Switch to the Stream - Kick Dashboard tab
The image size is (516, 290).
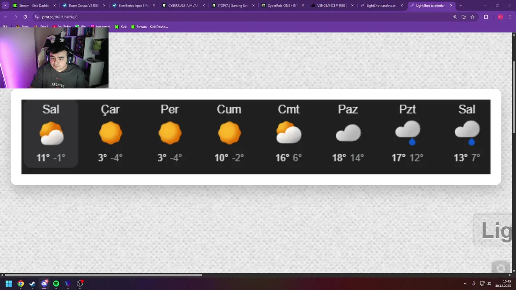coord(35,6)
